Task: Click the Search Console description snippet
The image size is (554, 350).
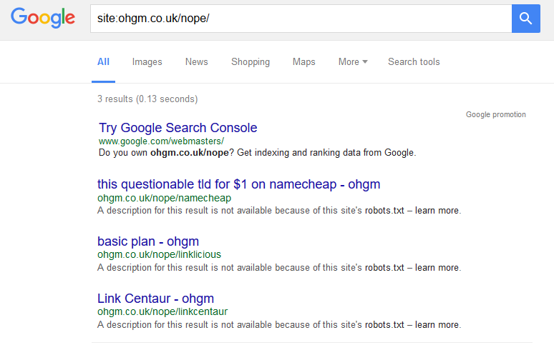Action: [x=258, y=153]
